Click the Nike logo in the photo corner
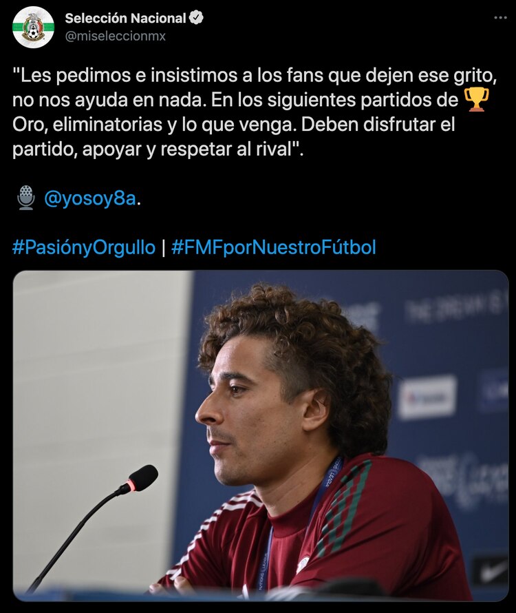The width and height of the screenshot is (516, 613). click(x=492, y=573)
